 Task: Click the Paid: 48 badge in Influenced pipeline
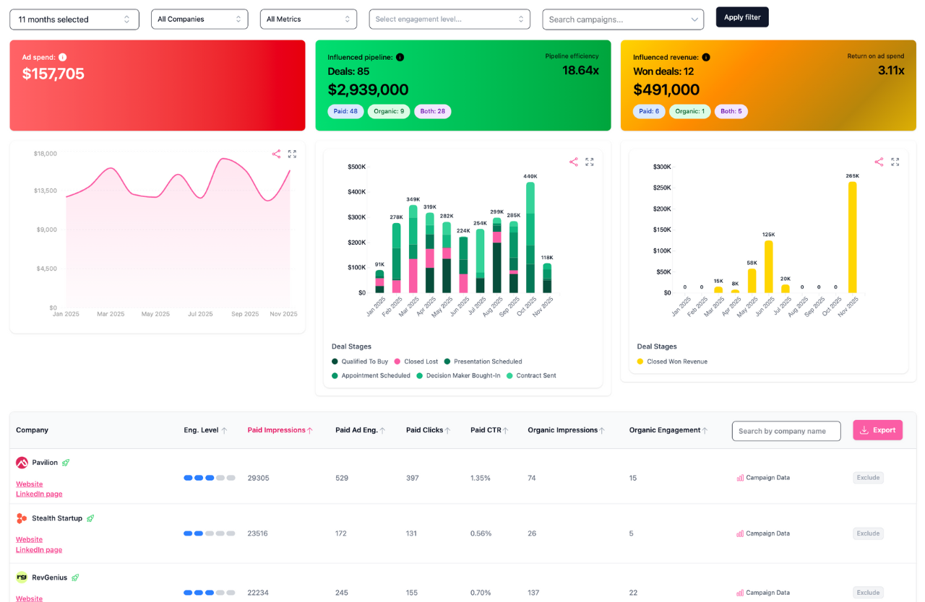click(x=345, y=111)
